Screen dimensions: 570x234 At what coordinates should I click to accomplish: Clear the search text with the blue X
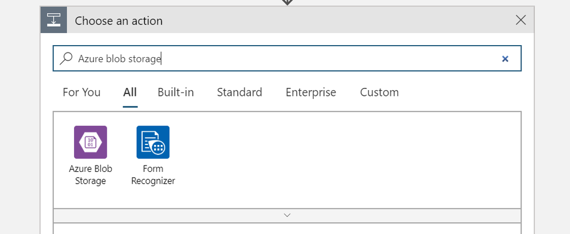coord(505,59)
